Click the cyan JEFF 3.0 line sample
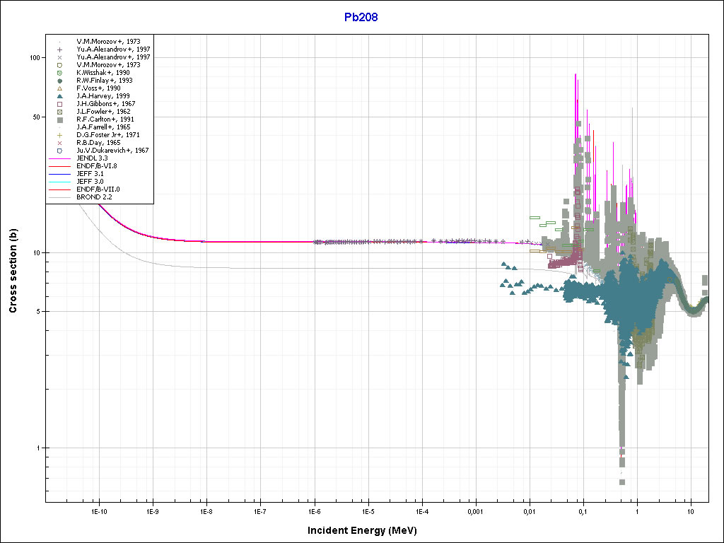Viewport: 724px width, 543px height. (x=60, y=182)
